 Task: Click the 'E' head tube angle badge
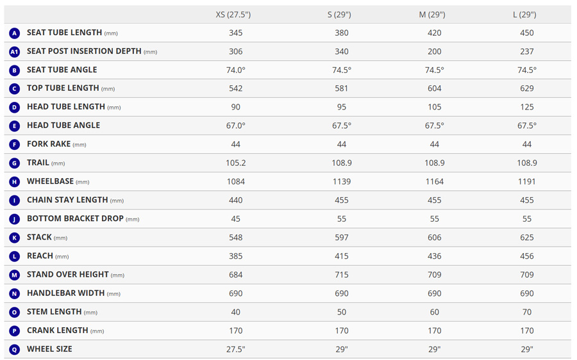pyautogui.click(x=15, y=126)
